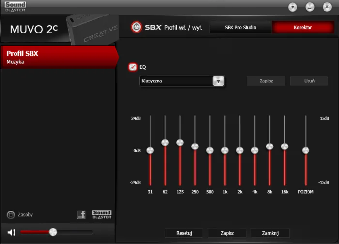Mute sound with the speaker icon

point(11,232)
